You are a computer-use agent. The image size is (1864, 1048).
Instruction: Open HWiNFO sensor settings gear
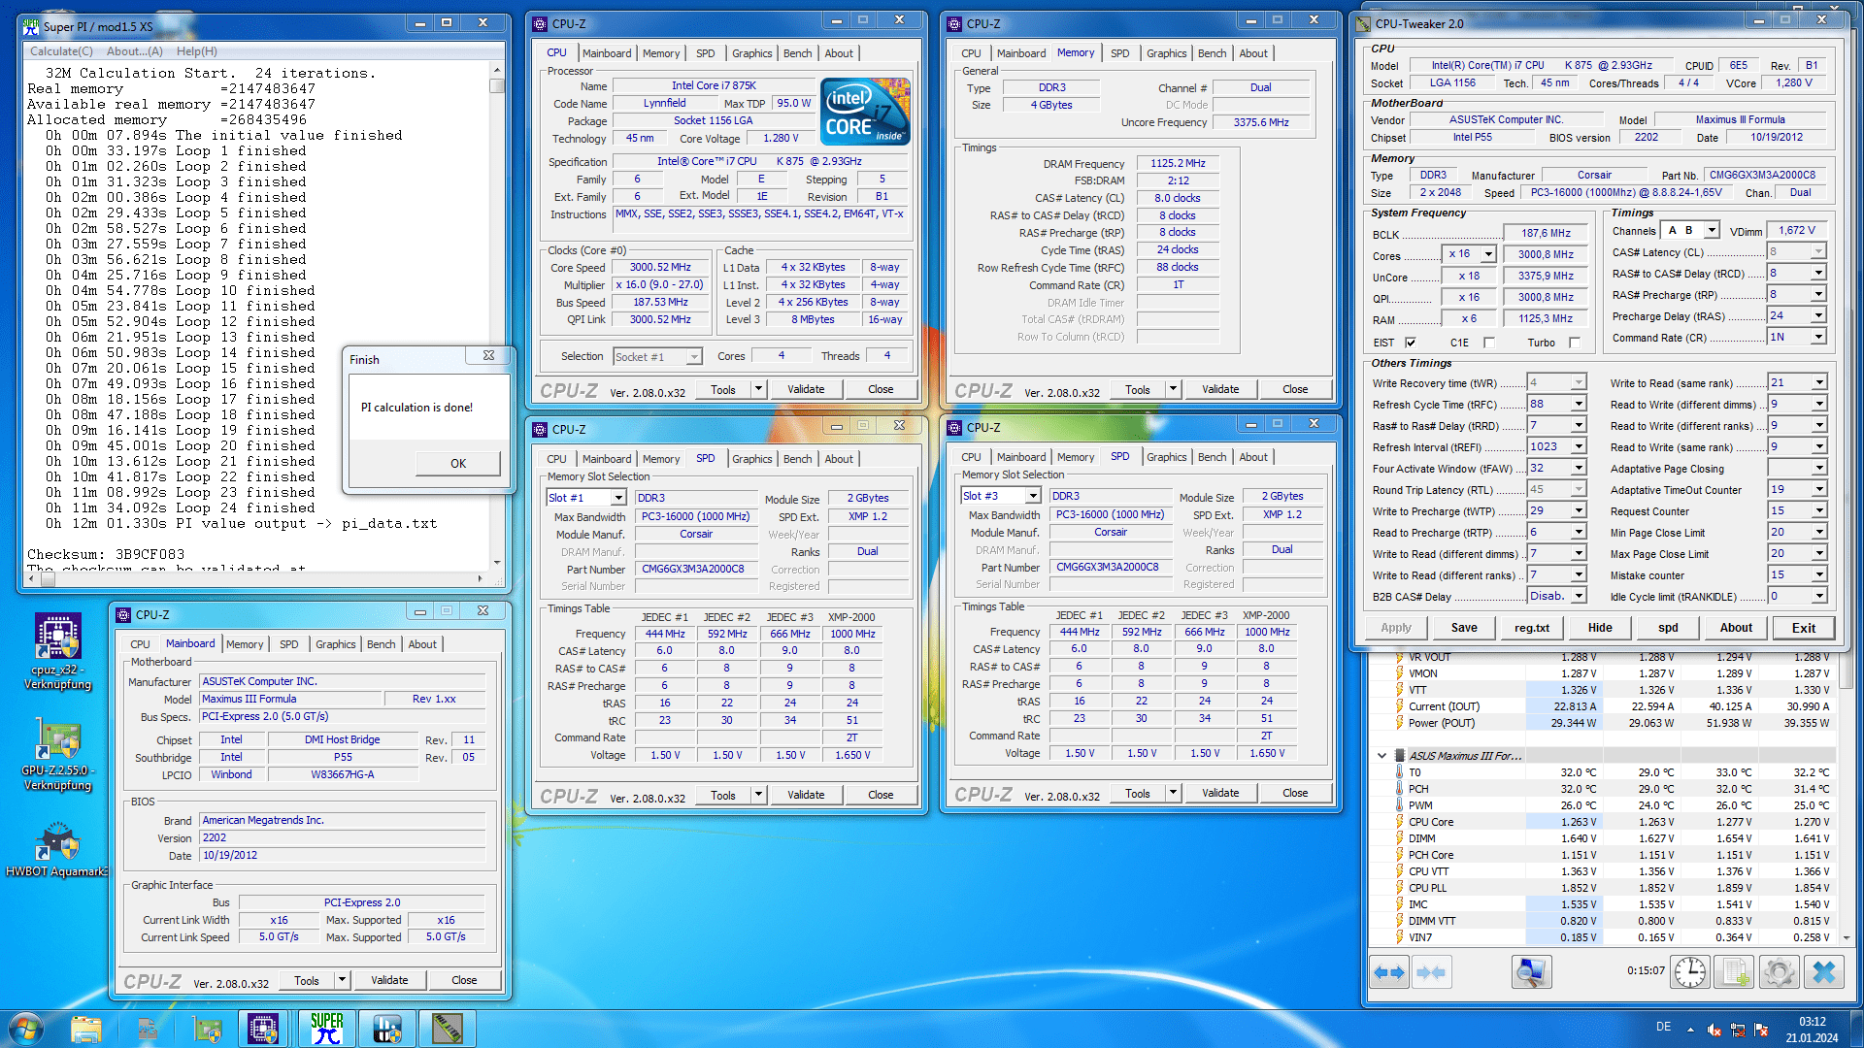click(x=1780, y=972)
